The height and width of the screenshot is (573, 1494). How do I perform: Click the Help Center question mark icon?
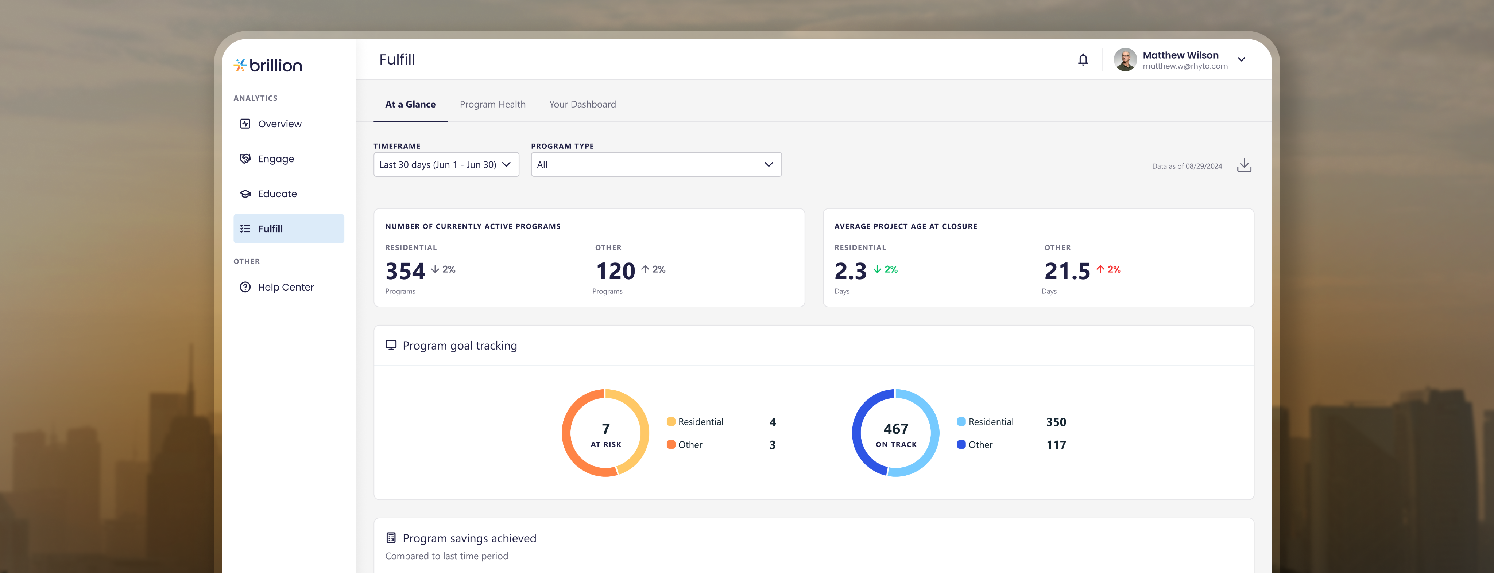245,287
